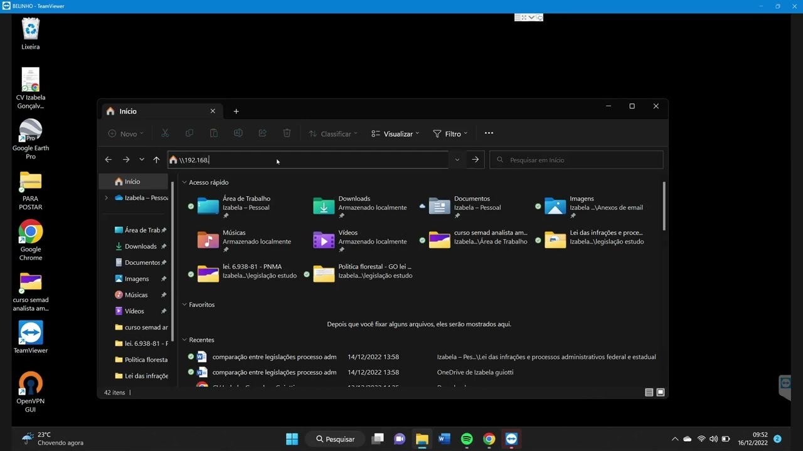Viewport: 803px width, 451px height.
Task: Show hidden tray icons chevron
Action: coord(675,439)
